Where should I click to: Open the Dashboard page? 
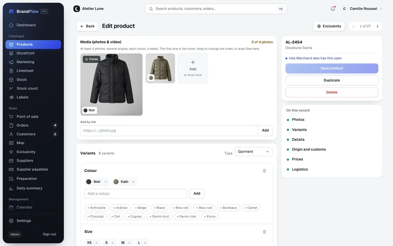(33, 25)
